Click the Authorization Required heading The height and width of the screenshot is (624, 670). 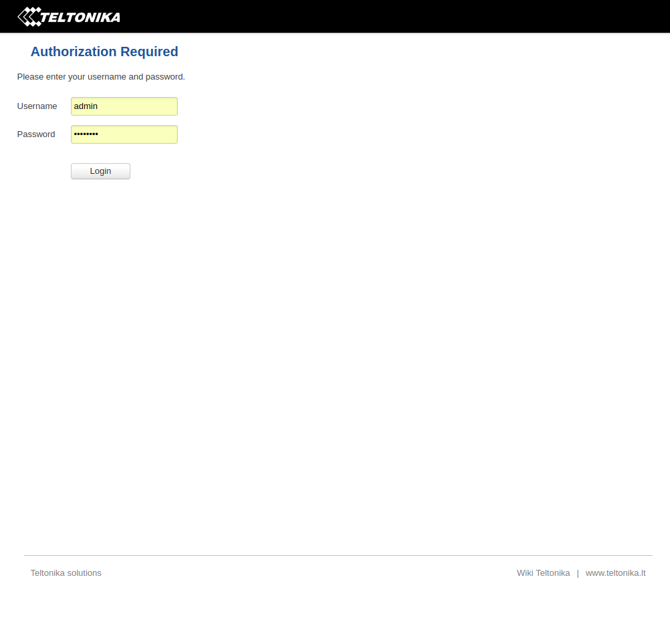point(104,51)
